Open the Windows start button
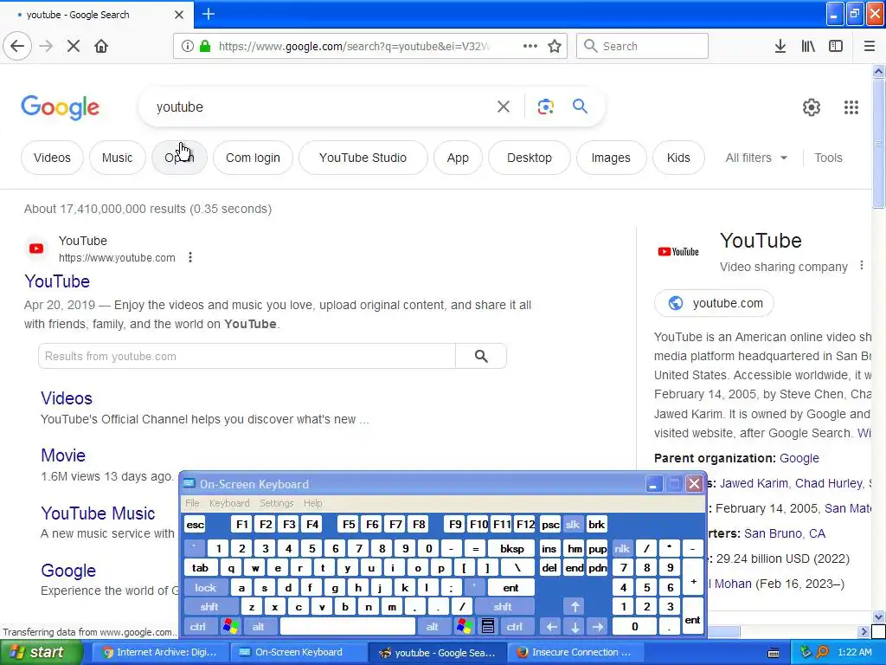The image size is (886, 665). 41,652
